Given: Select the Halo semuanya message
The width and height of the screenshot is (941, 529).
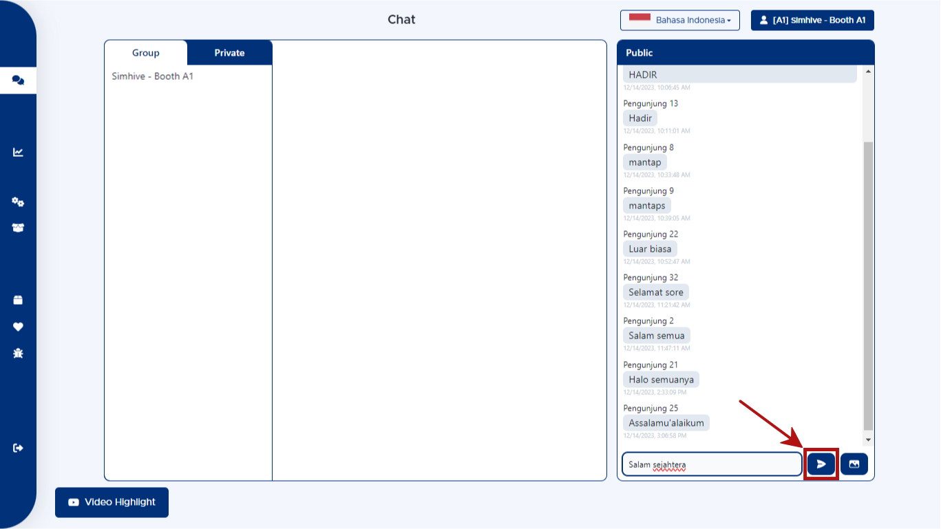Looking at the screenshot, I should [x=662, y=380].
